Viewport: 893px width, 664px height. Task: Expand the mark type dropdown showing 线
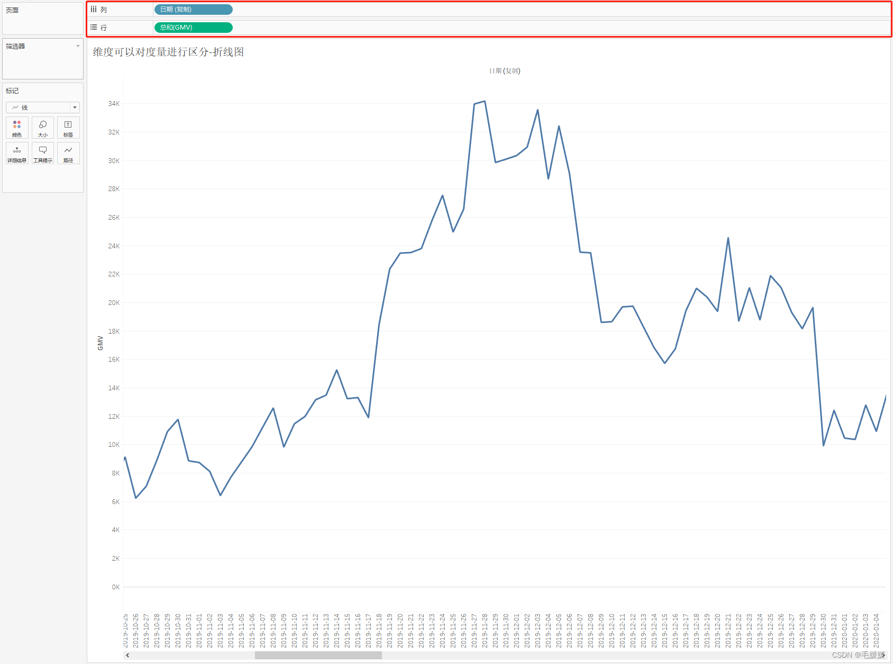coord(75,107)
